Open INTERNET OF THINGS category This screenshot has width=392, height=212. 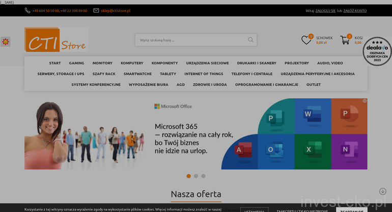(x=204, y=74)
